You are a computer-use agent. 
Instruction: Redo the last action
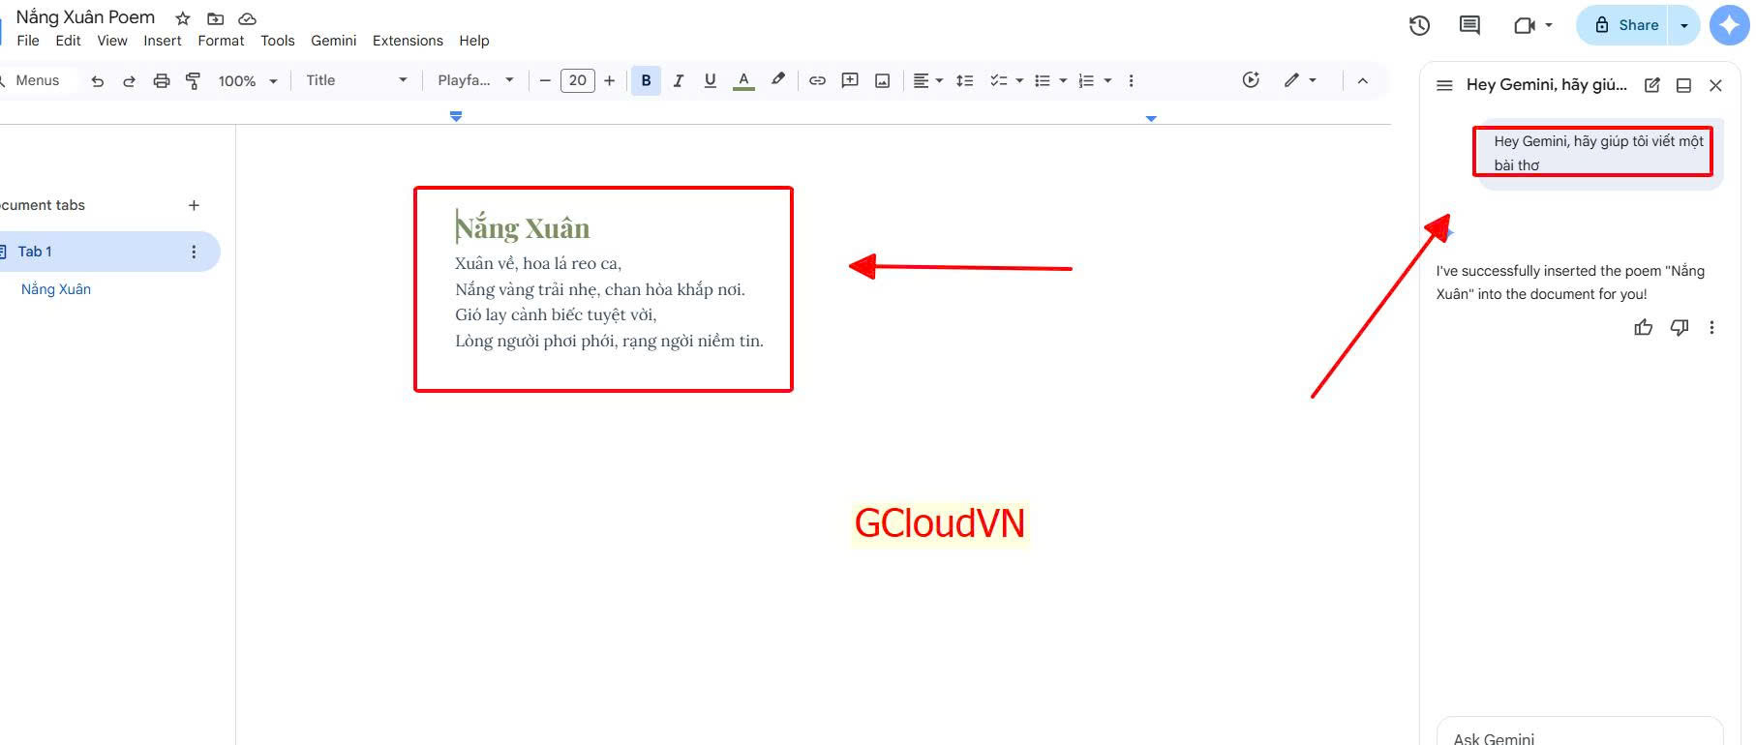point(129,81)
